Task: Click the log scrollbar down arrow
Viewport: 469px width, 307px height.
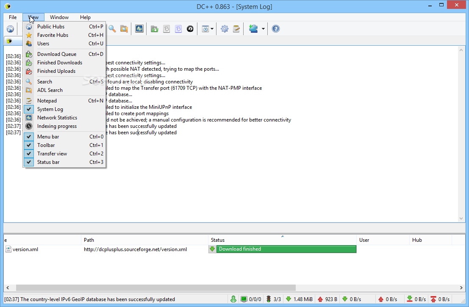Action: pyautogui.click(x=461, y=218)
